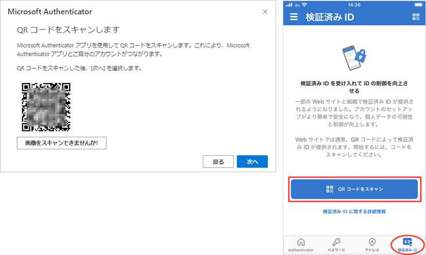This screenshot has height=255, width=426.
Task: Switch to the Authenticator tab
Action: [301, 245]
